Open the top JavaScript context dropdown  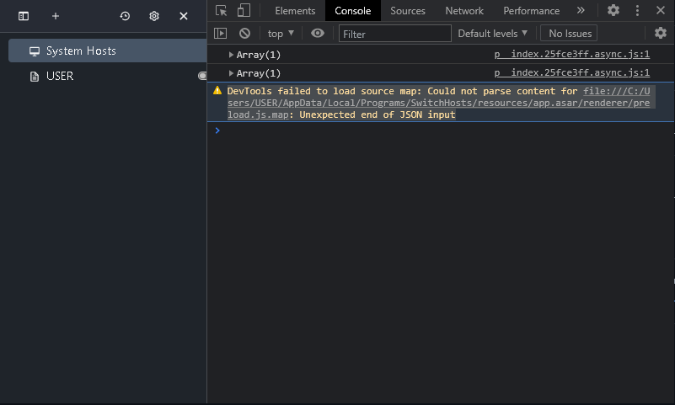point(281,34)
